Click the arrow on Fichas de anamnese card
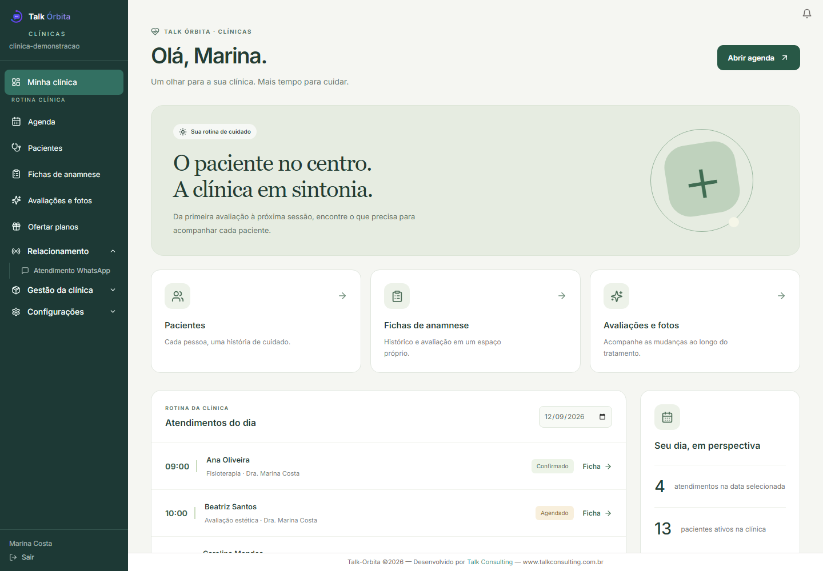Screen dimensions: 823x571 tap(562, 296)
